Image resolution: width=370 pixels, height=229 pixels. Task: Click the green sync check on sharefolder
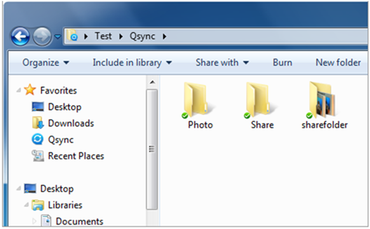[x=309, y=116]
